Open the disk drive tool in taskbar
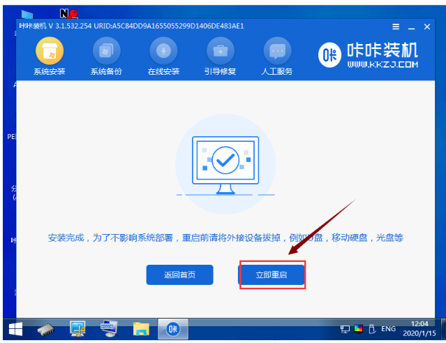Image resolution: width=446 pixels, height=343 pixels. [x=47, y=329]
